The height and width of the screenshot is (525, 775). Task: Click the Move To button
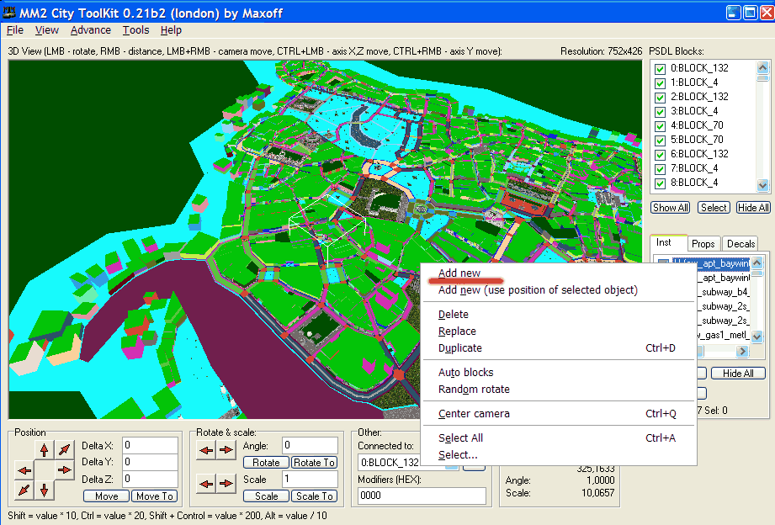(x=155, y=496)
